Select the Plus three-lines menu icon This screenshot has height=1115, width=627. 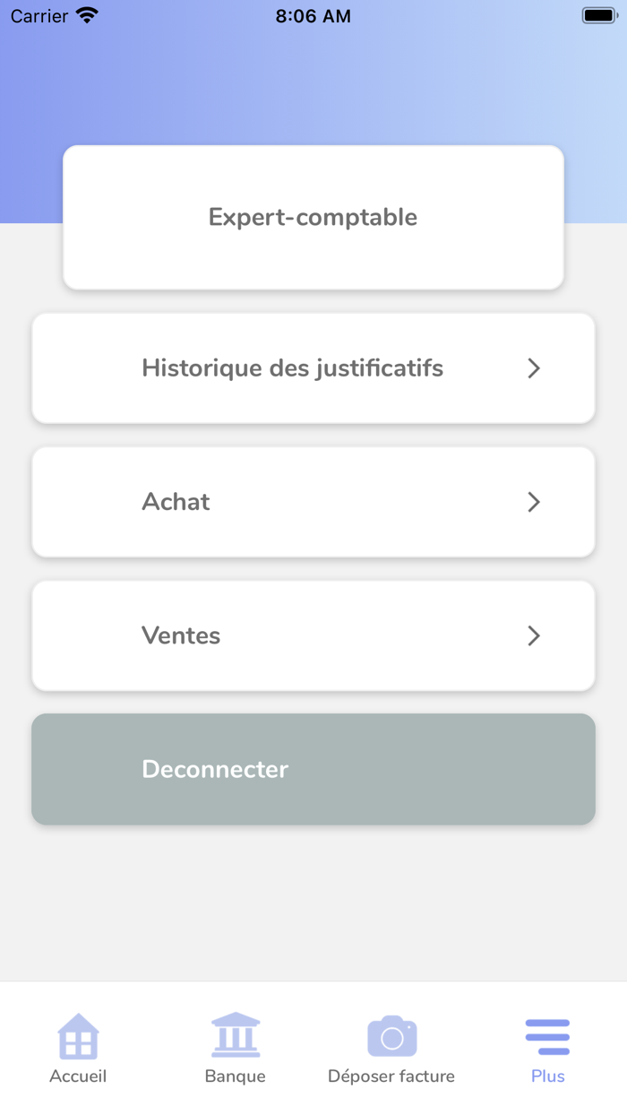coord(547,1036)
